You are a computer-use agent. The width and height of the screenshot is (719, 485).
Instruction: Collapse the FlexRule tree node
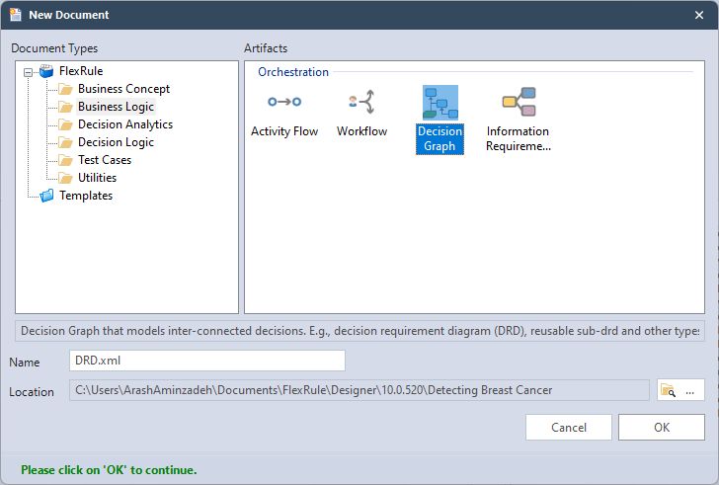(28, 72)
